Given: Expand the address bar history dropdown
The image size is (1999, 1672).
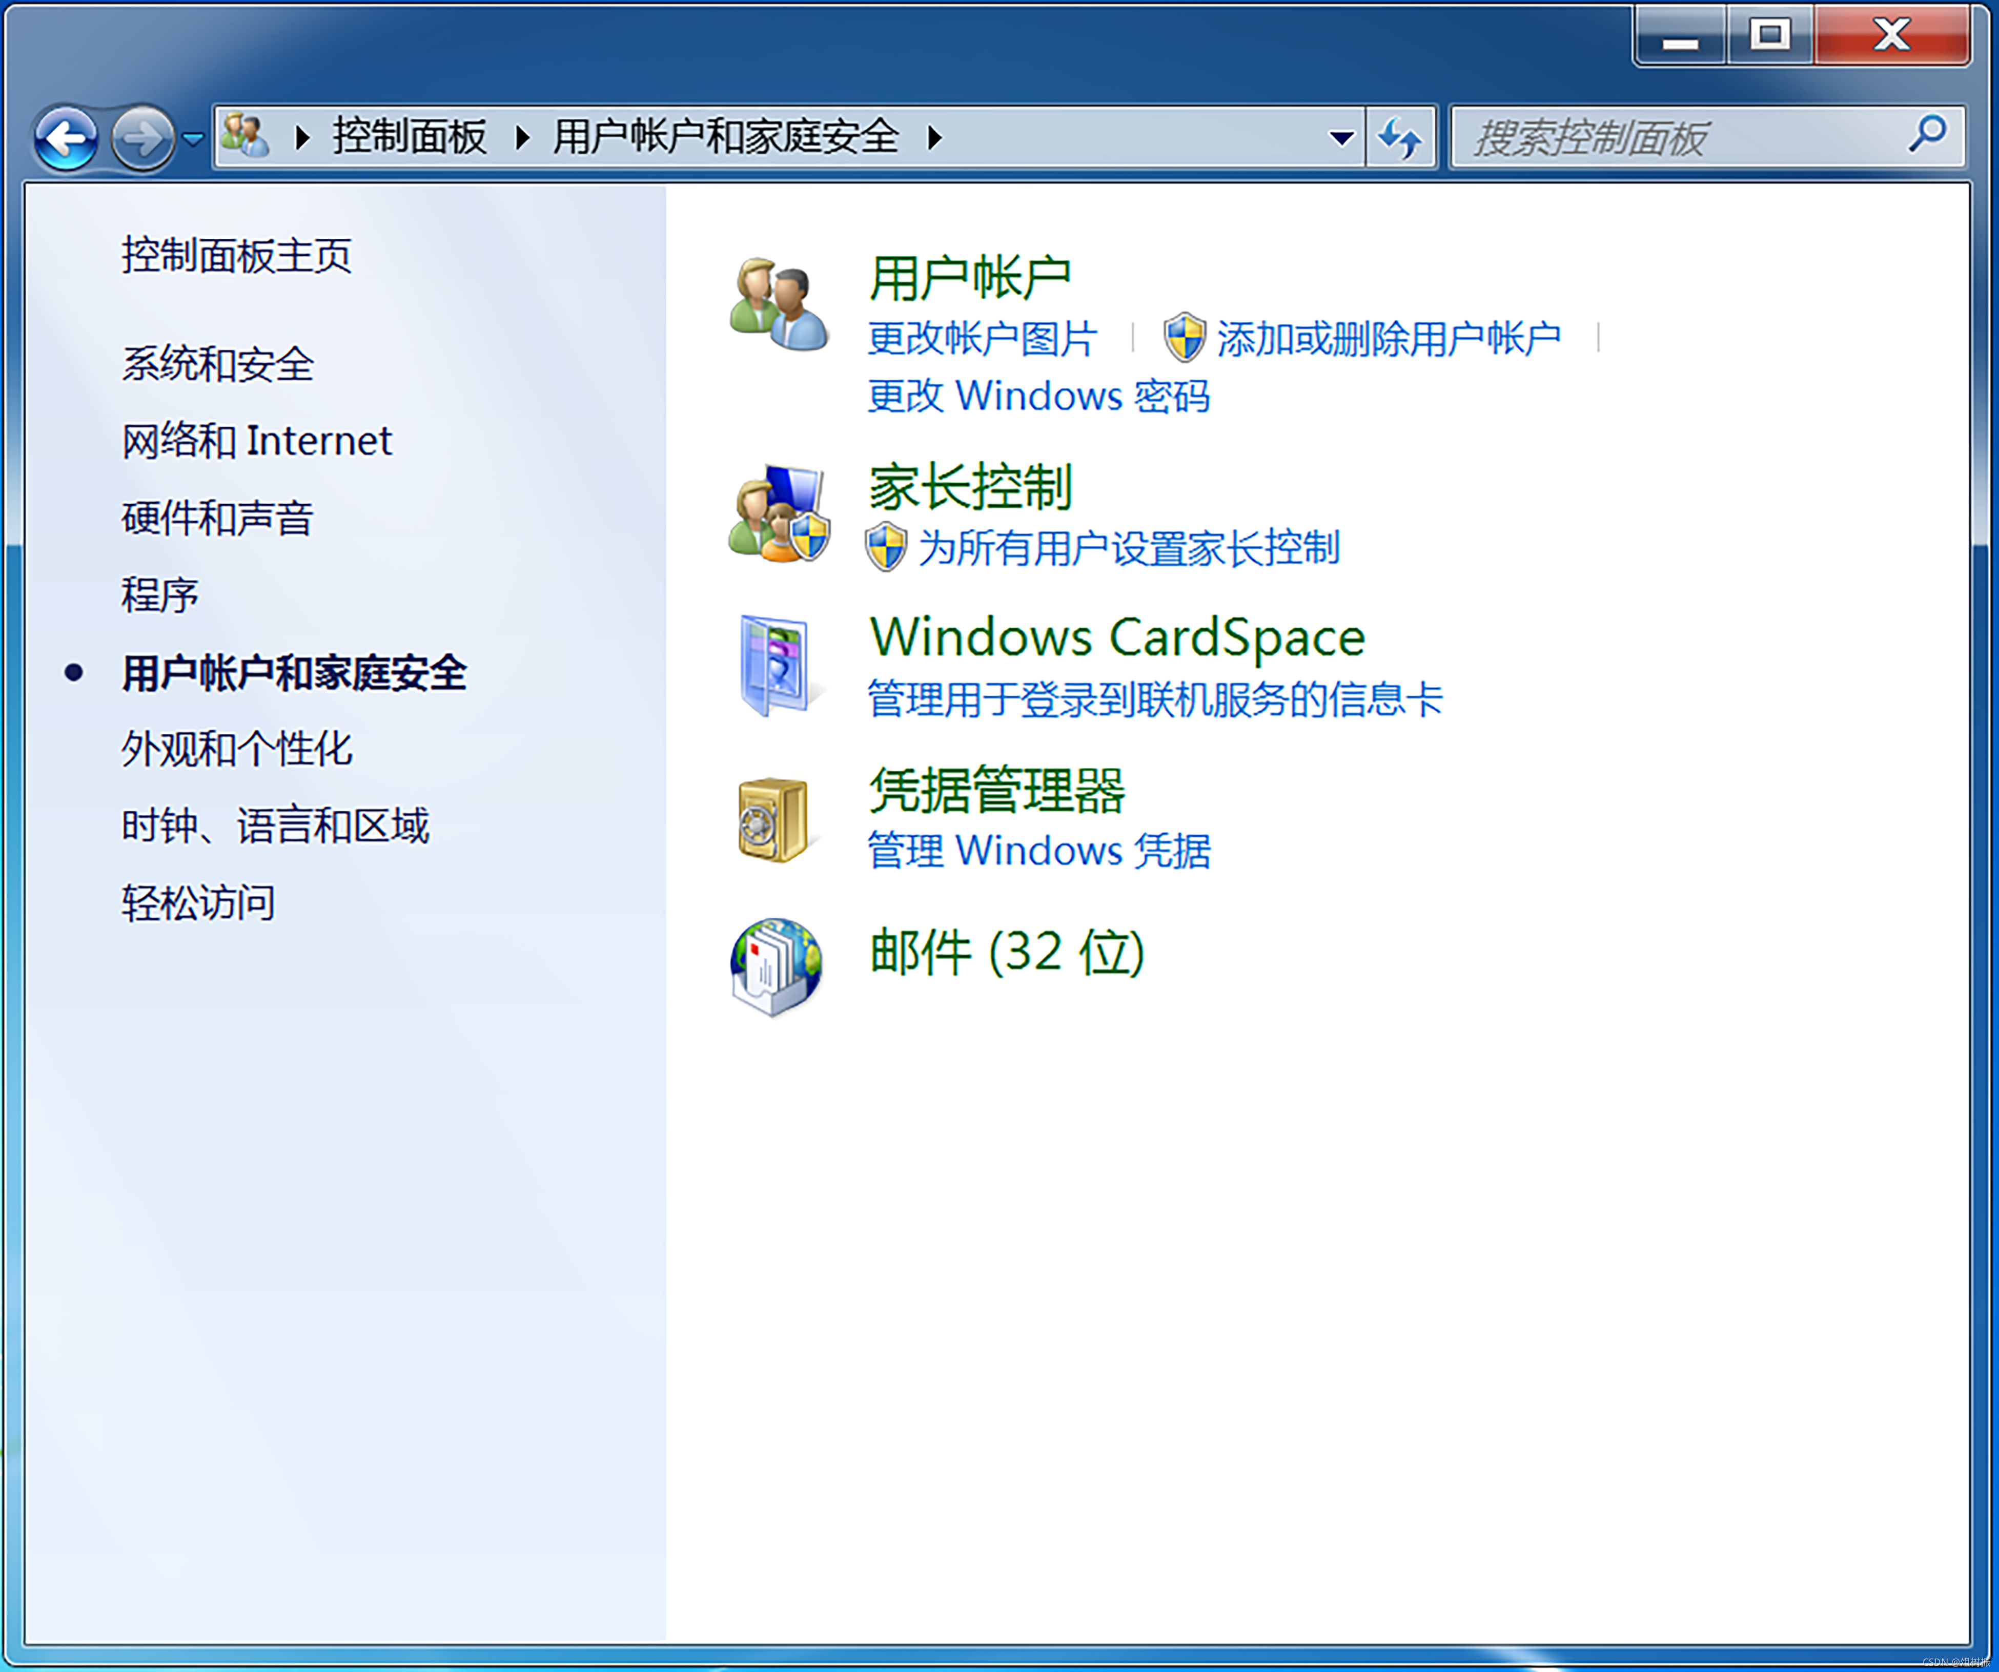Looking at the screenshot, I should 1341,139.
